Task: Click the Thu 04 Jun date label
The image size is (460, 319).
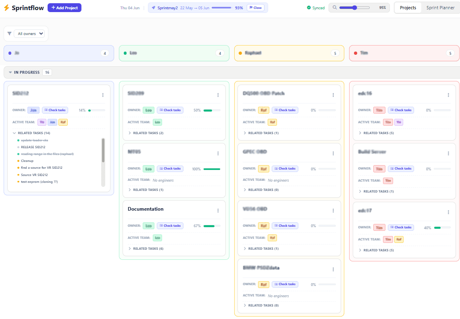Action: coord(130,8)
